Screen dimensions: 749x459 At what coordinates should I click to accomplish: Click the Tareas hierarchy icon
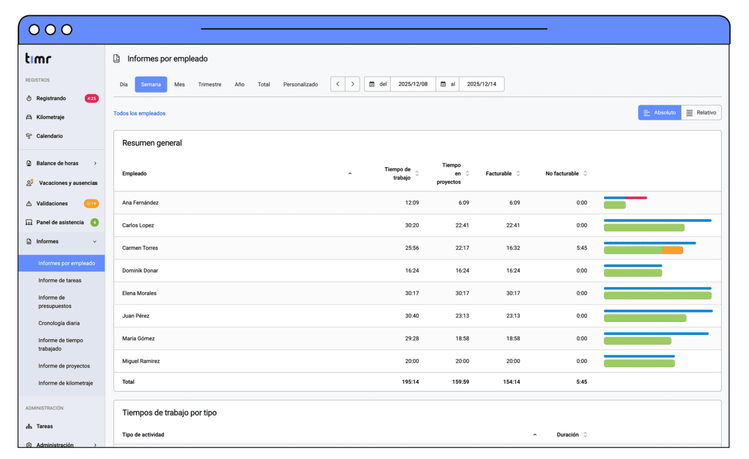coord(29,426)
